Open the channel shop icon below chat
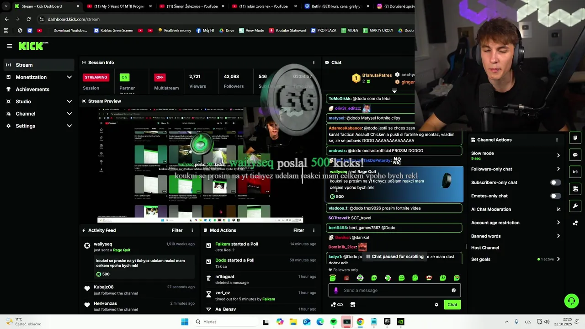This screenshot has height=329, width=585. (353, 305)
